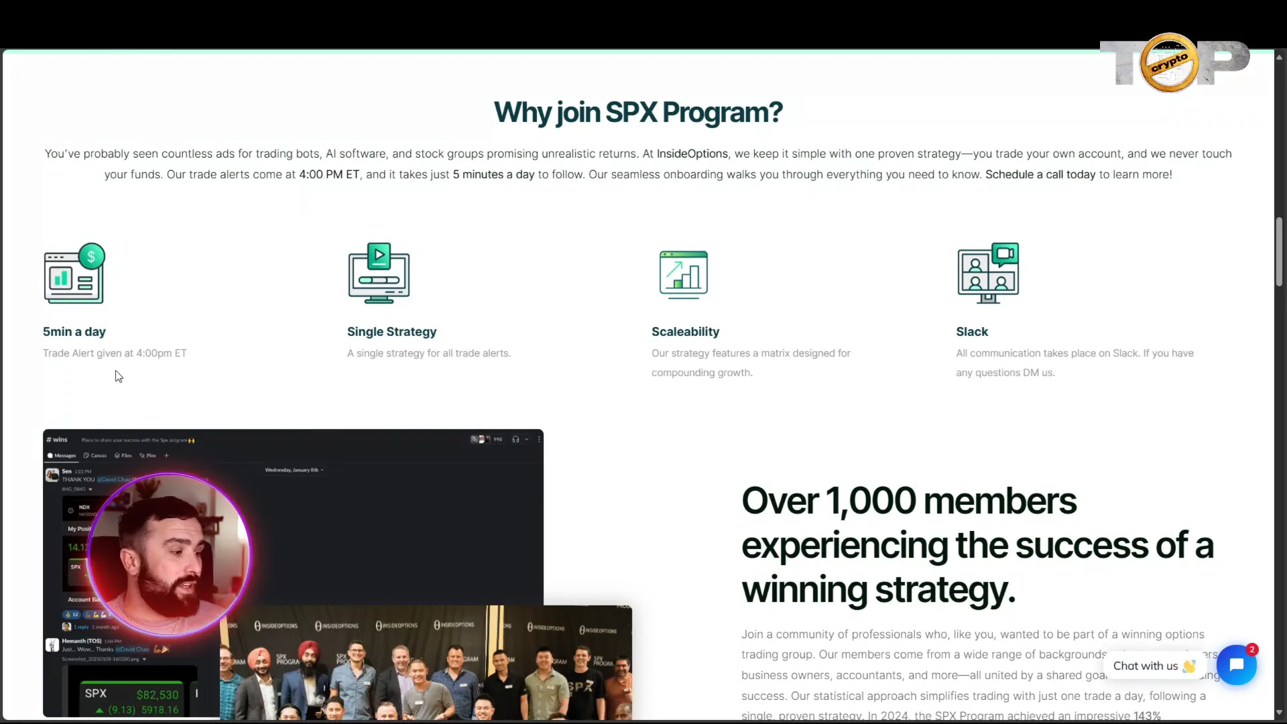Click the Trade Alert given at 4:00pm ET text
The width and height of the screenshot is (1287, 724).
[x=115, y=353]
